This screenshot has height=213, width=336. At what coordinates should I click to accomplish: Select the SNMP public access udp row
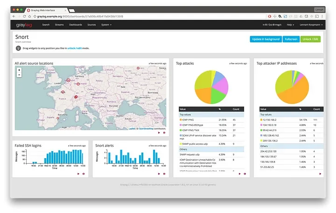pyautogui.click(x=211, y=144)
